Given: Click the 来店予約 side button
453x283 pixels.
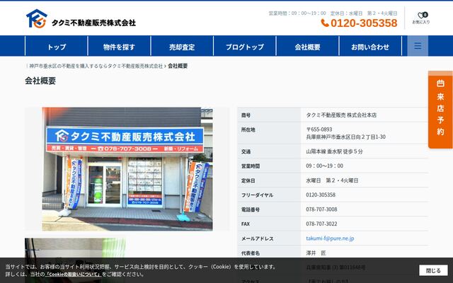Looking at the screenshot, I should (x=440, y=110).
